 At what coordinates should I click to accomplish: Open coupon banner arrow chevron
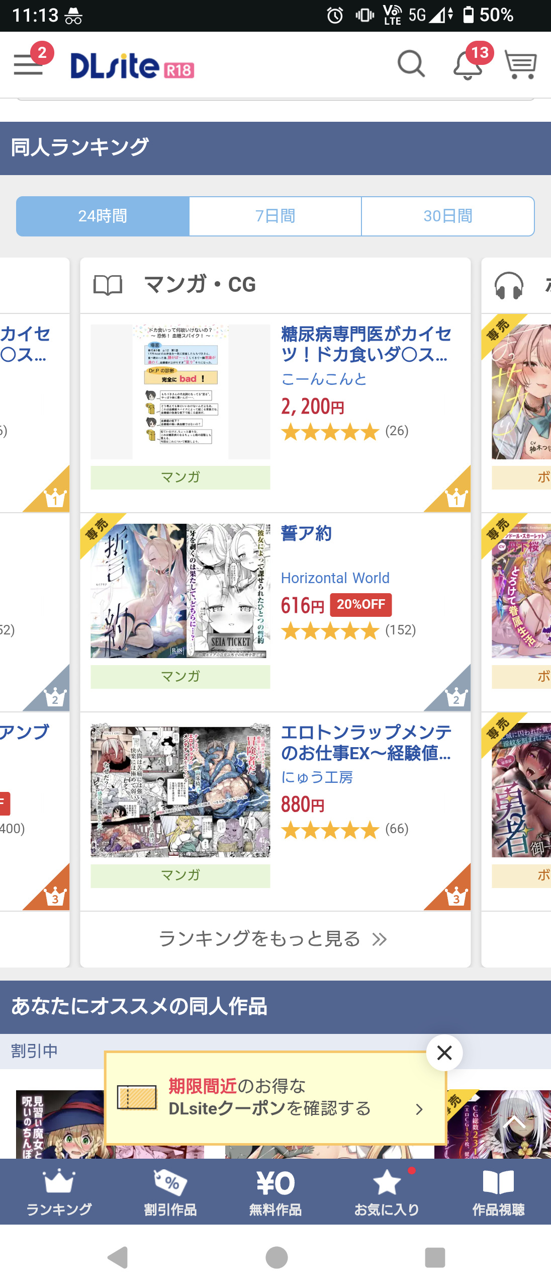click(x=419, y=1109)
